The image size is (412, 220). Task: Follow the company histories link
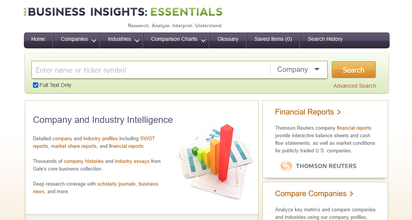pyautogui.click(x=84, y=161)
